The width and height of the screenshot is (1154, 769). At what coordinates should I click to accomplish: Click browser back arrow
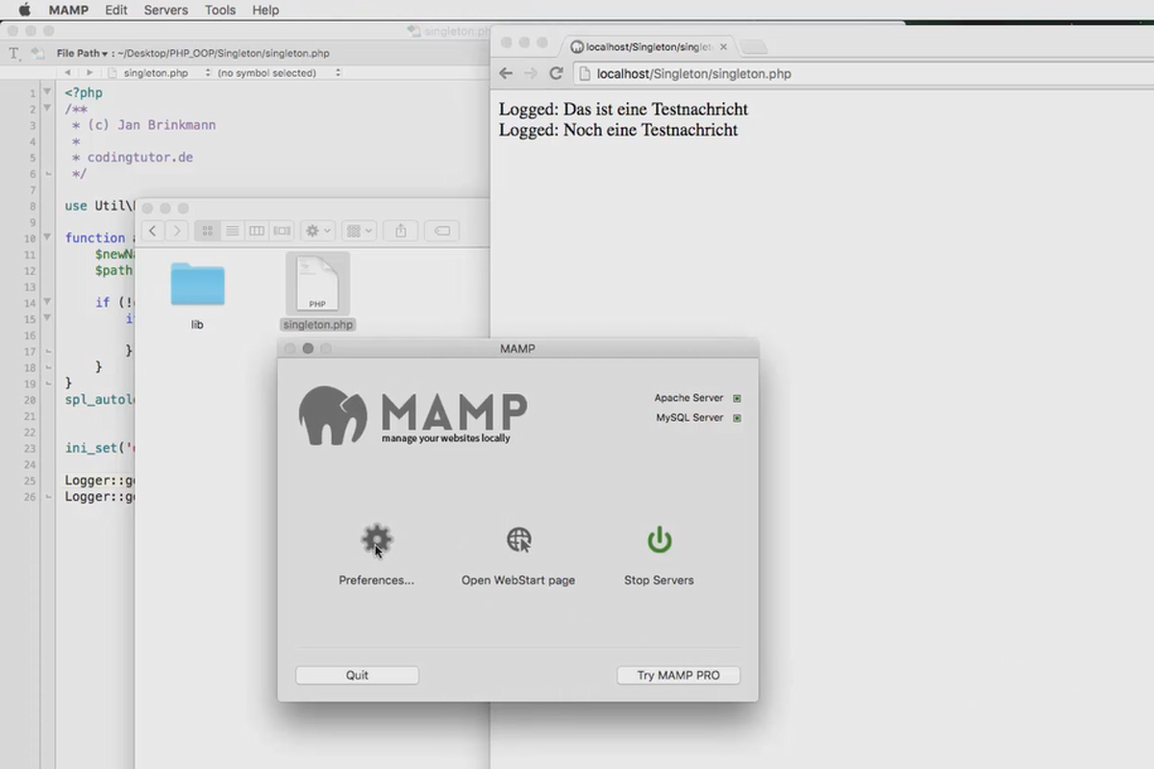click(506, 73)
